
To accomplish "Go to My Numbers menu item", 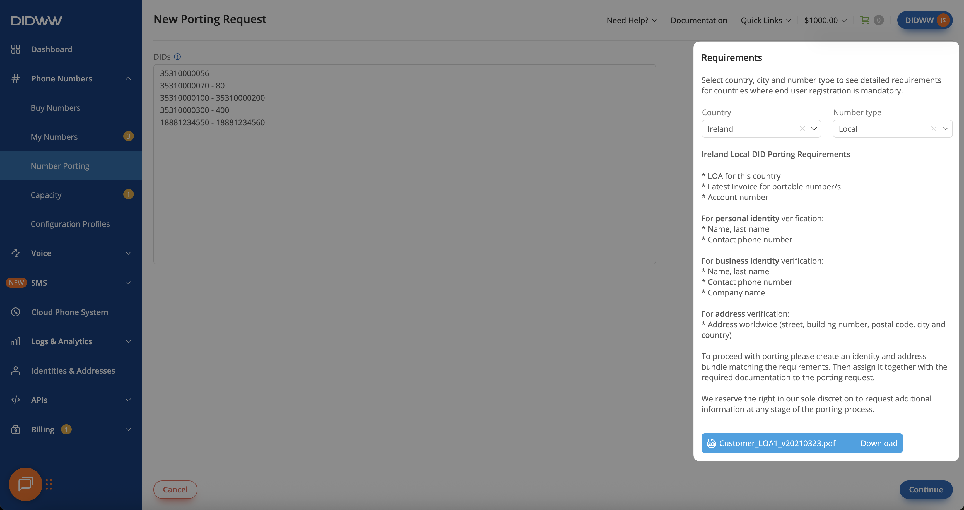I will 54,137.
